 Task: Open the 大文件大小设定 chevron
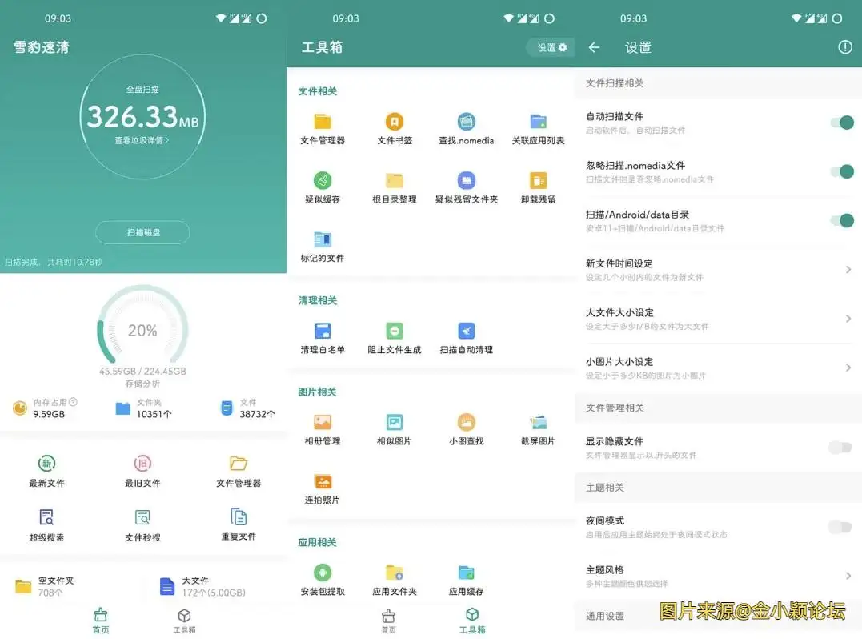coord(848,319)
